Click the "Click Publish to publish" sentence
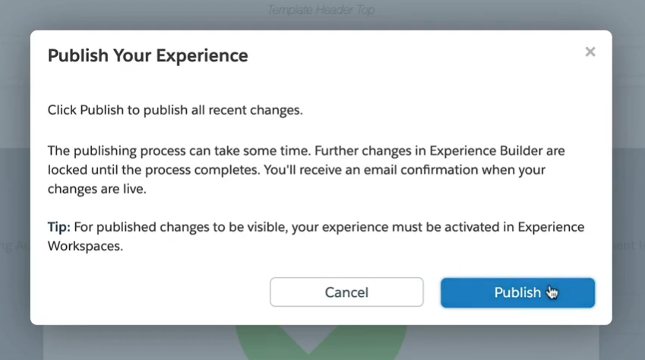The height and width of the screenshot is (360, 645). (175, 110)
